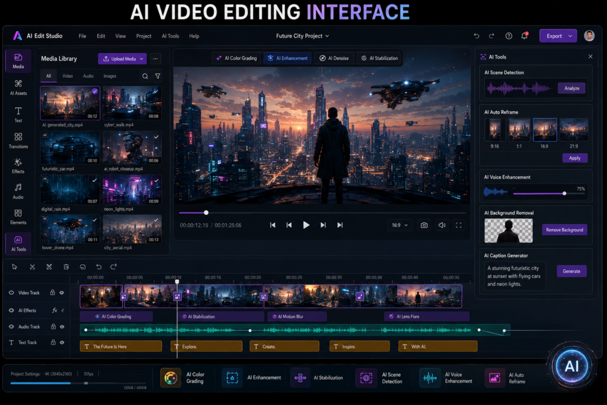
Task: Open the user profile avatar
Action: [589, 36]
